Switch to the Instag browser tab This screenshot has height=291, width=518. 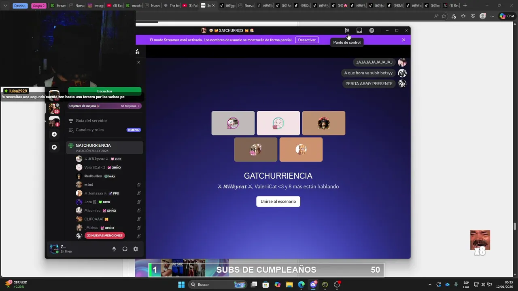(x=96, y=6)
